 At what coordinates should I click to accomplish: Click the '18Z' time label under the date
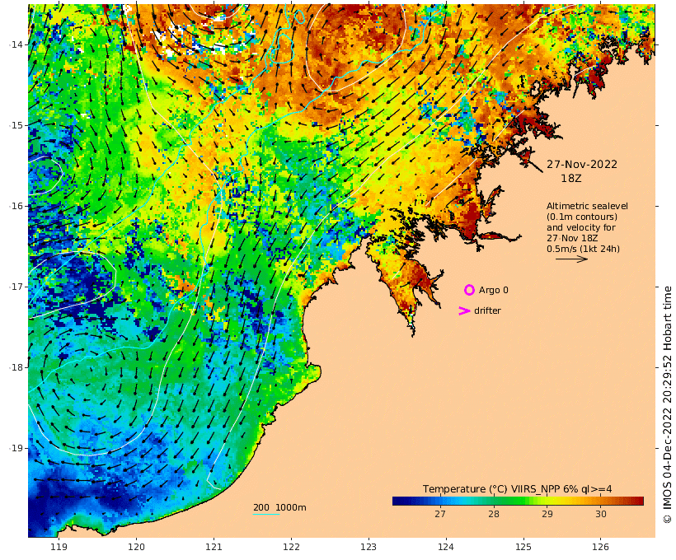(x=571, y=178)
